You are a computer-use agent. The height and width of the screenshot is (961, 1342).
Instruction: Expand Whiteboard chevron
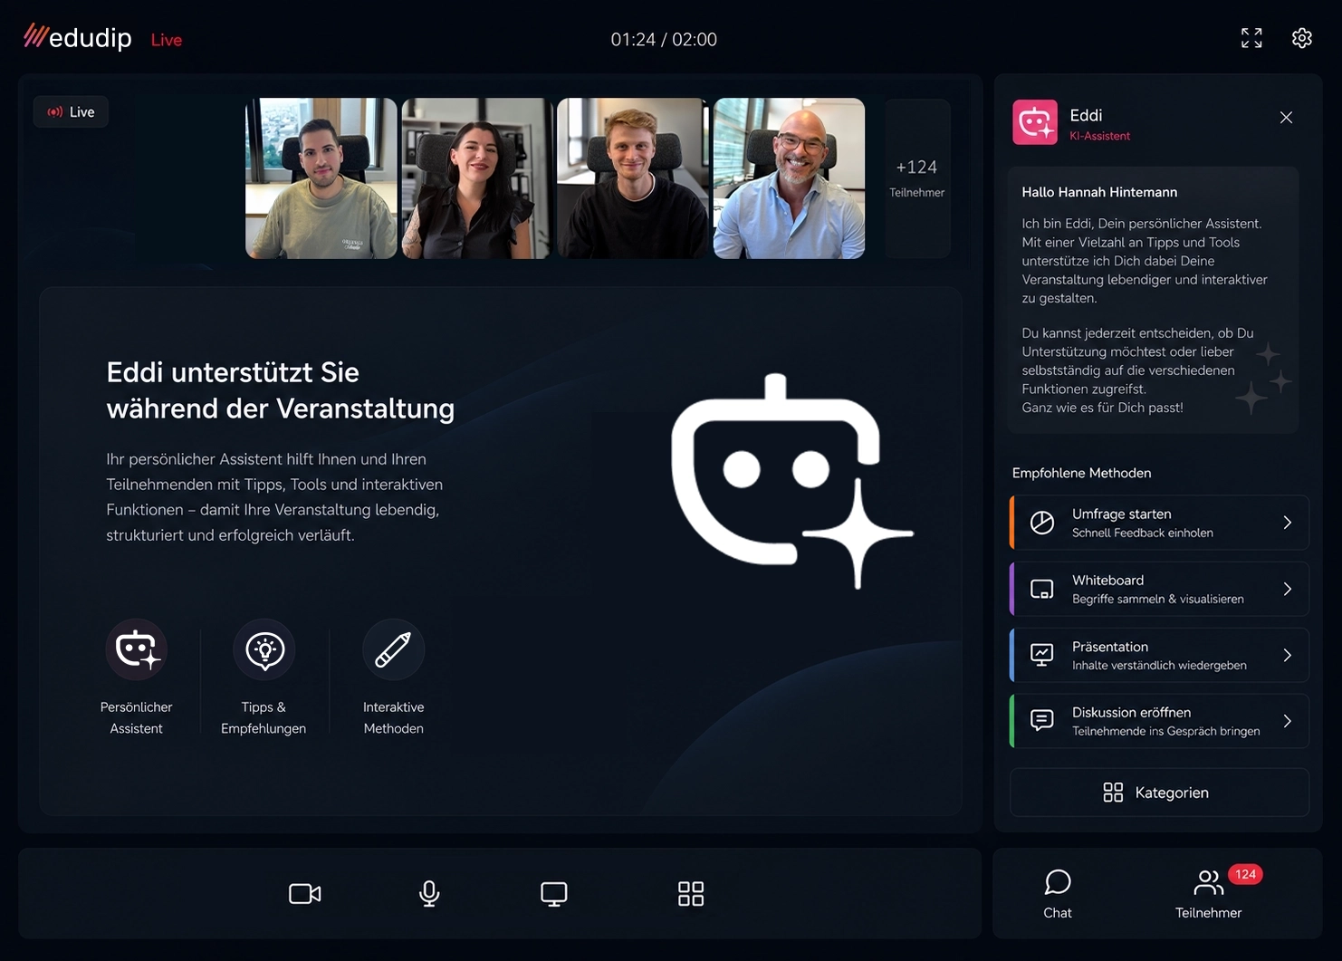[x=1288, y=589]
